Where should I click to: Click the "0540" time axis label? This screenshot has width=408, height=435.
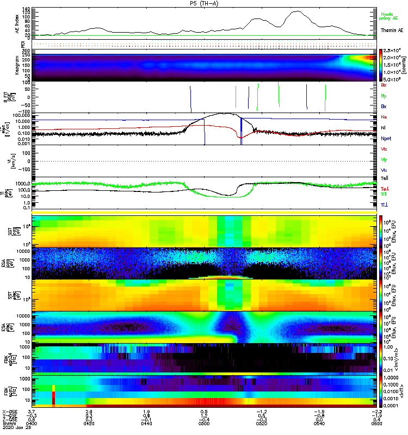pos(319,424)
